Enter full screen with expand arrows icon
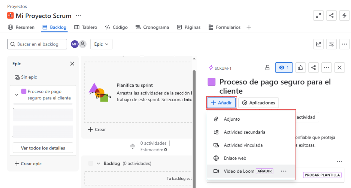 (x=318, y=16)
